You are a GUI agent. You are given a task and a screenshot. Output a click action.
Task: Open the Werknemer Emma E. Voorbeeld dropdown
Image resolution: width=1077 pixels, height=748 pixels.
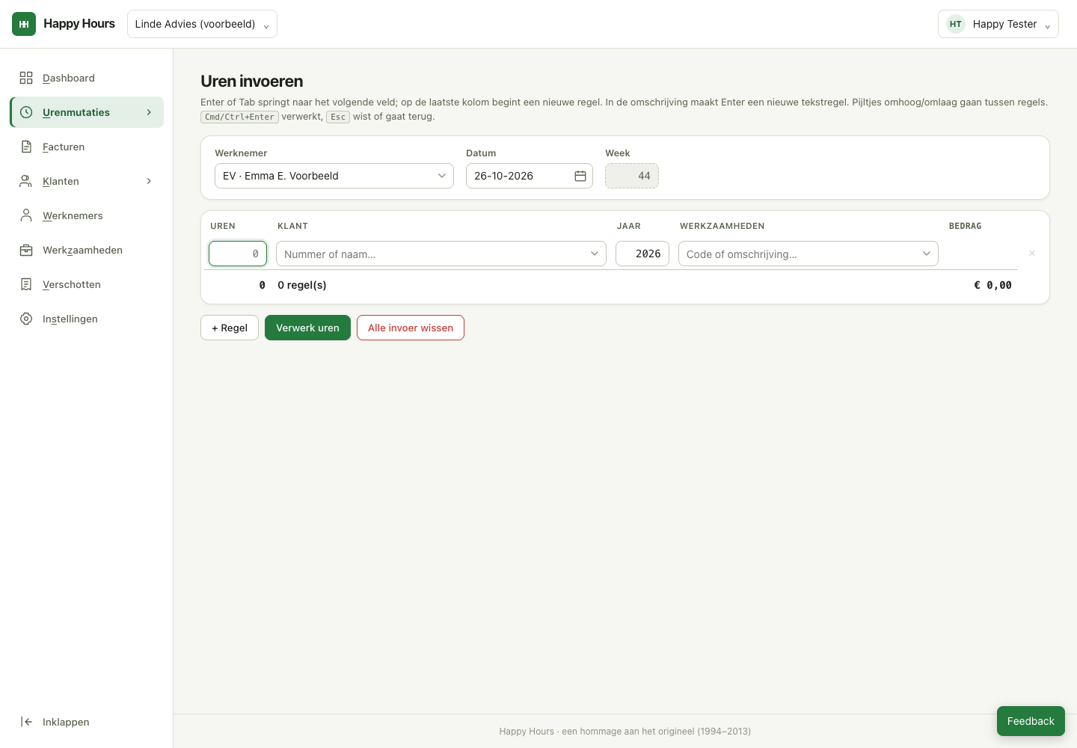[x=334, y=176]
